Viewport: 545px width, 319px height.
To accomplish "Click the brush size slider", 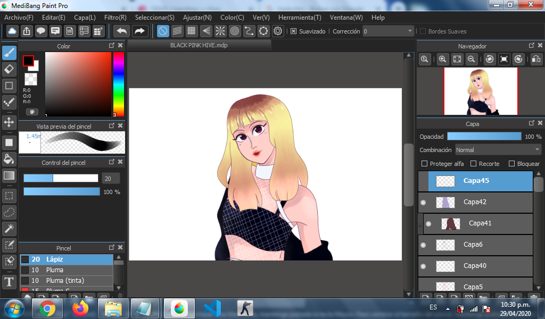I will point(61,179).
